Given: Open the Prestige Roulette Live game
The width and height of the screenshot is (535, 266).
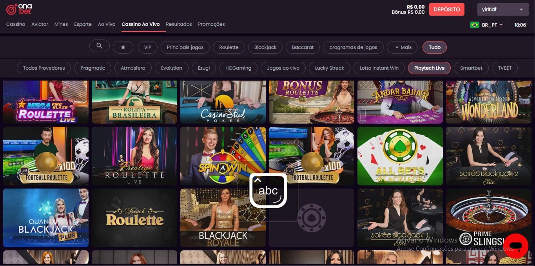Looking at the screenshot, I should (134, 156).
